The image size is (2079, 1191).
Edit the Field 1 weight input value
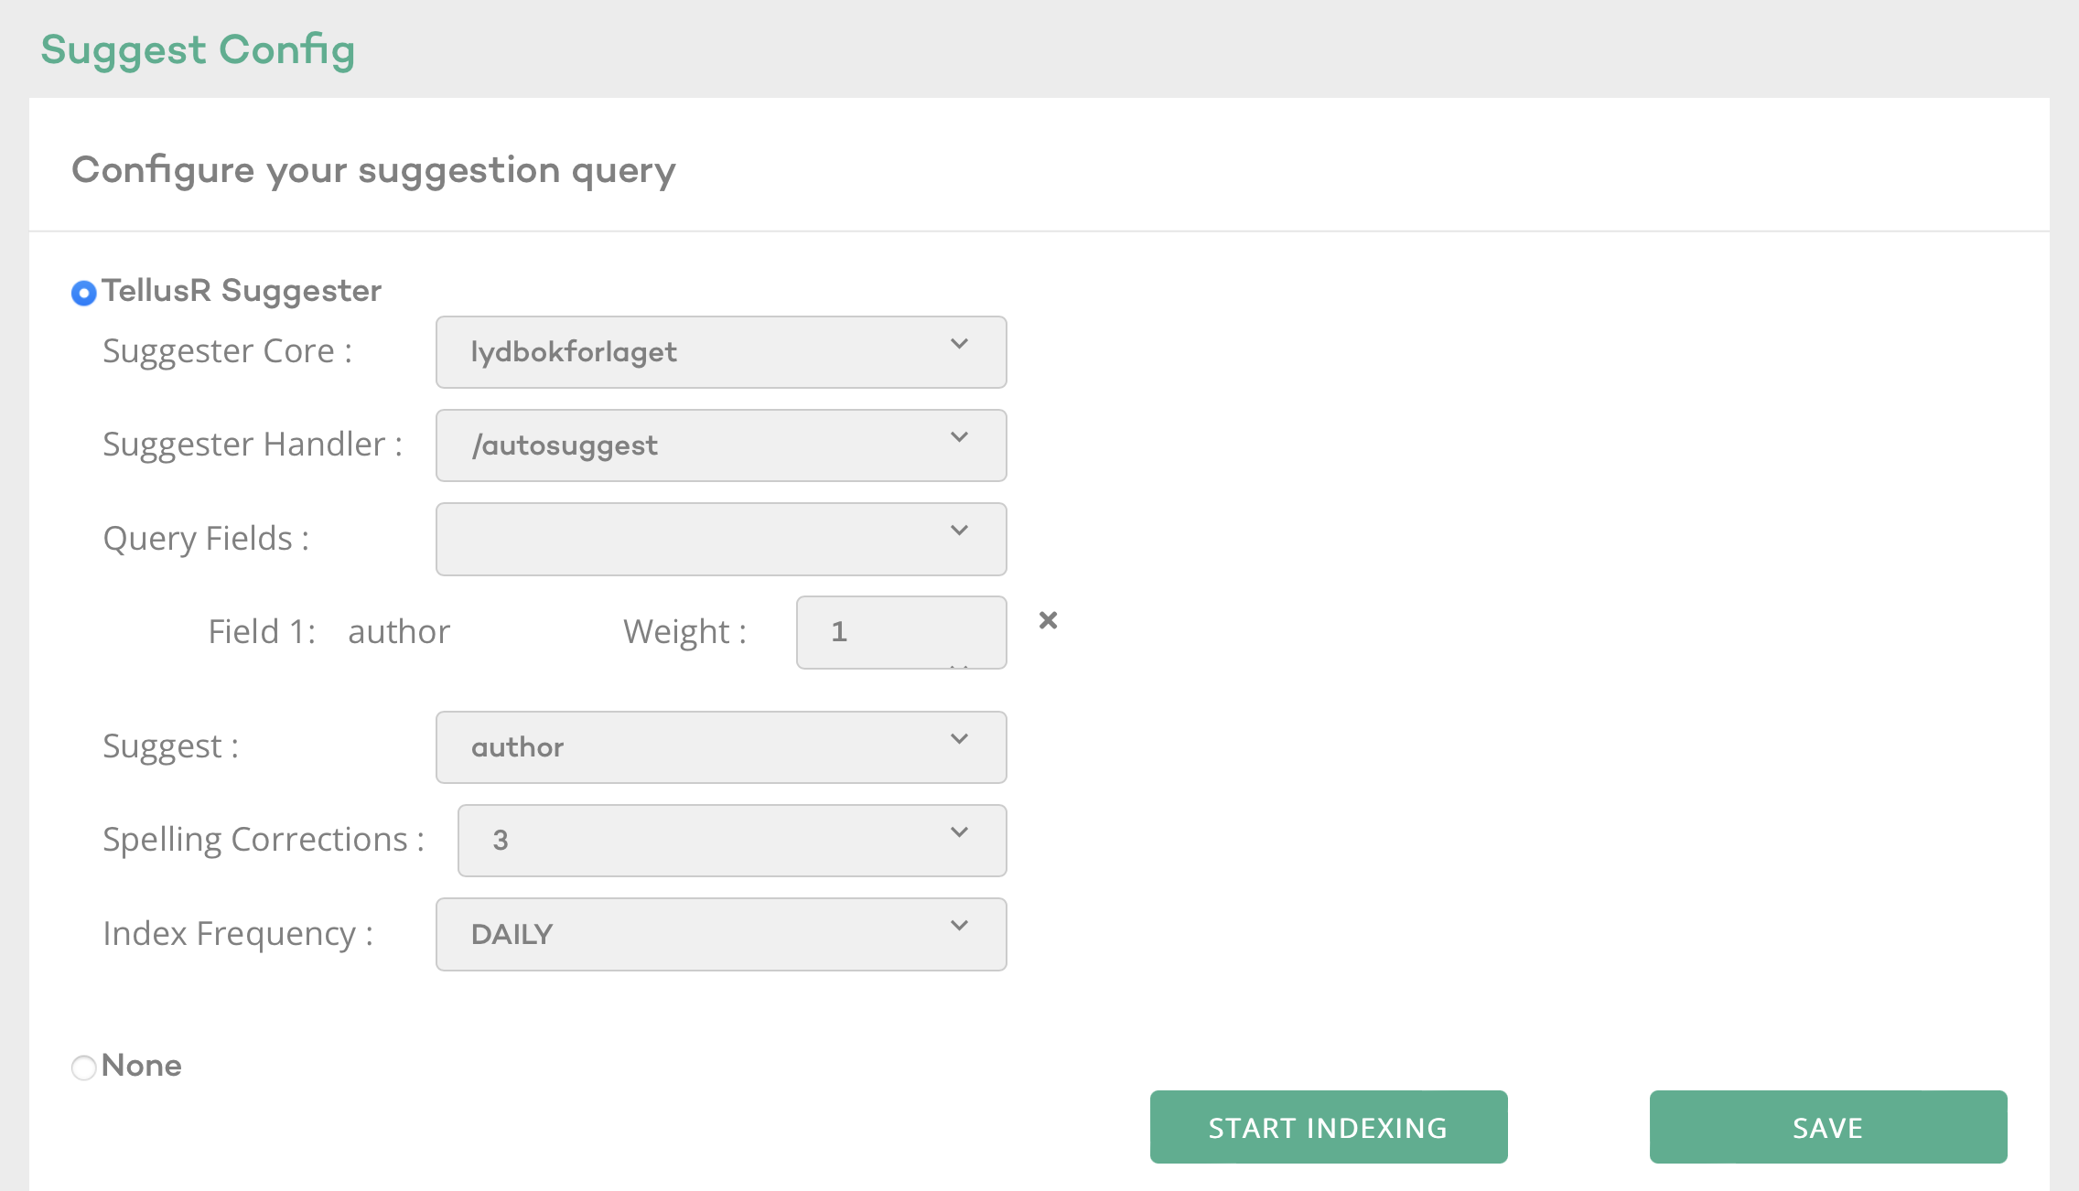(x=901, y=629)
